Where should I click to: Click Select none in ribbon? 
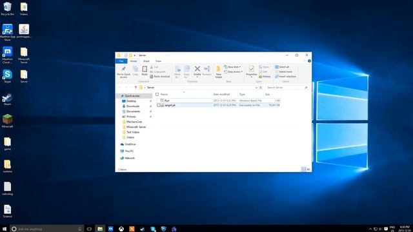pyautogui.click(x=283, y=72)
